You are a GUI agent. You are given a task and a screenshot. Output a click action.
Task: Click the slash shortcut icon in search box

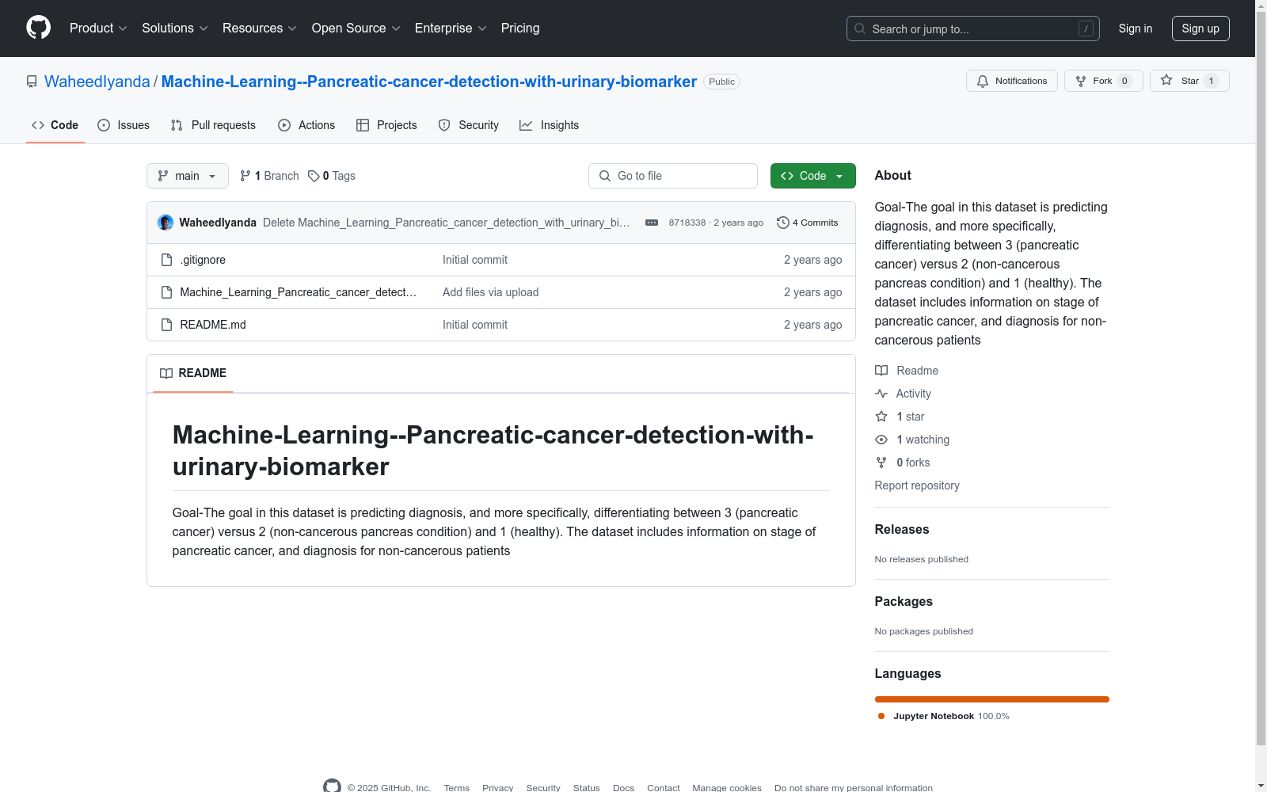click(1086, 29)
